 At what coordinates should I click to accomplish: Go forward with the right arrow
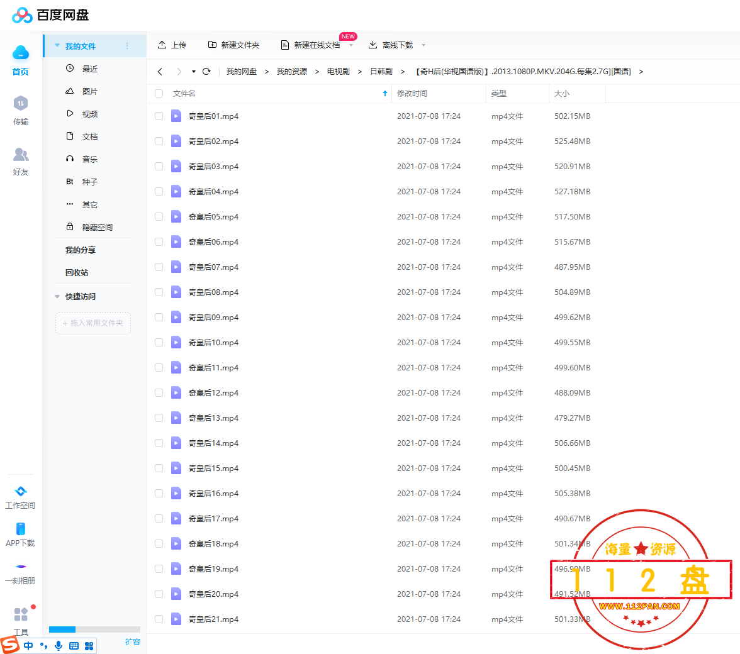coord(179,72)
